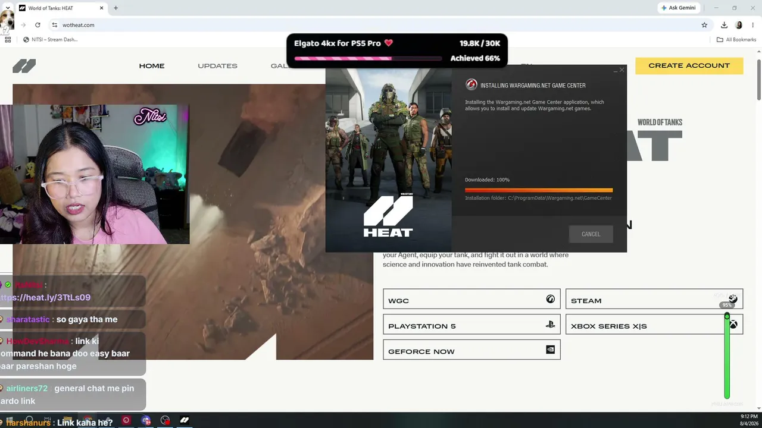
Task: Click the streamer webcam overlay
Action: [x=95, y=174]
